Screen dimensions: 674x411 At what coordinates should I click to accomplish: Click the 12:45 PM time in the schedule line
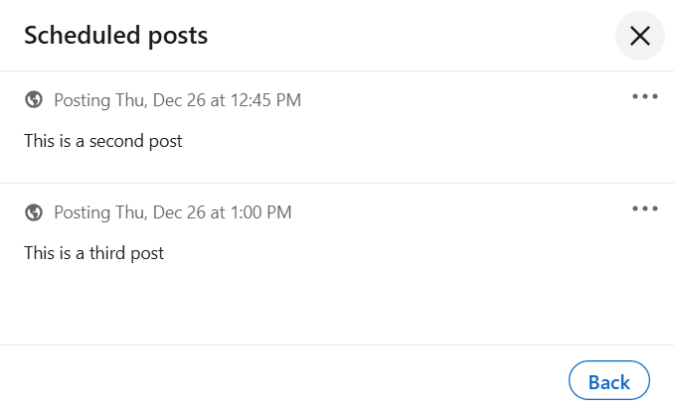point(265,100)
